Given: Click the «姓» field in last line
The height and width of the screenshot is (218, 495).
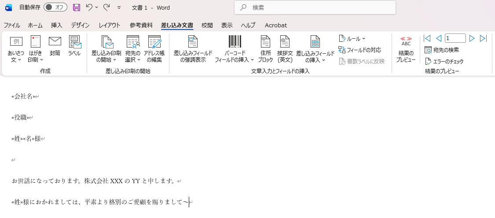Looking at the screenshot, I should tap(17, 202).
